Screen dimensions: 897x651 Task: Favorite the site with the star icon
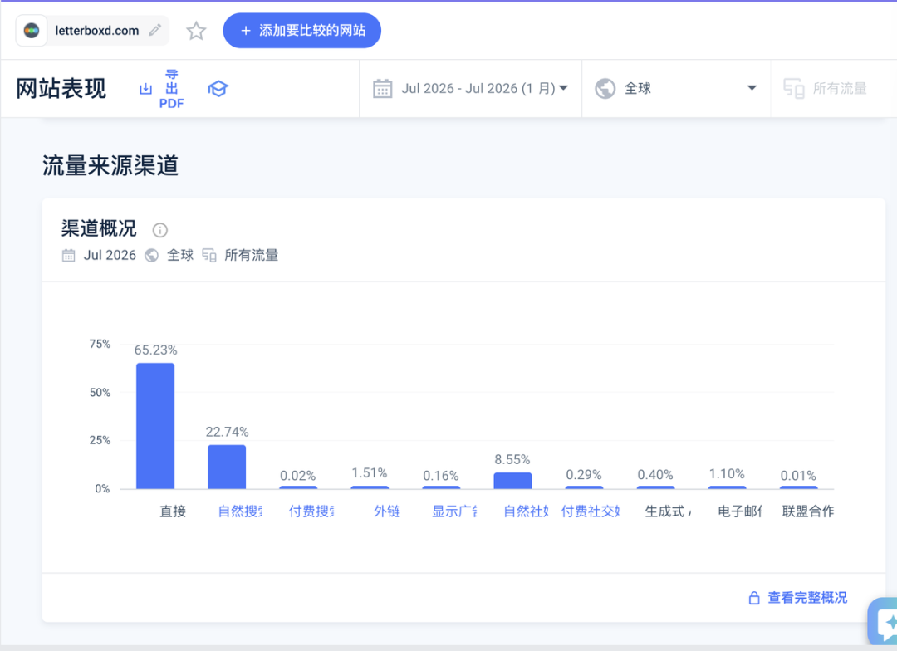196,31
